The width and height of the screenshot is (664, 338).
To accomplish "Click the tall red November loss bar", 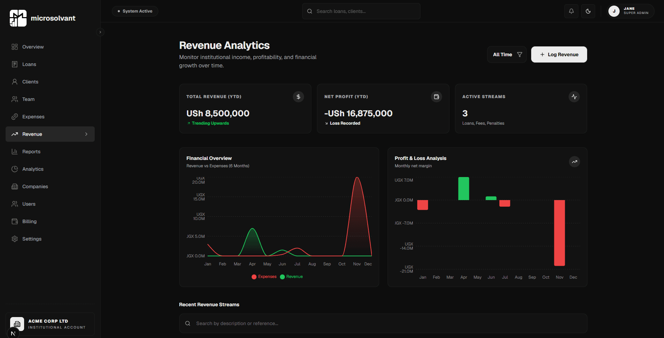I will [x=560, y=233].
